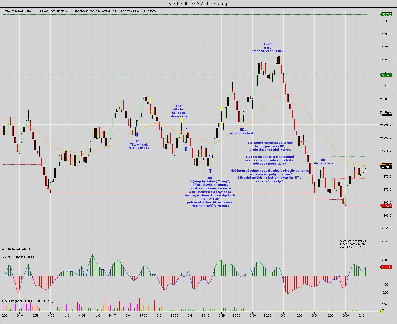The height and width of the screenshot is (324, 397).
Task: Select the blue up arrow beneath the EK S trade
Action: 186,149
